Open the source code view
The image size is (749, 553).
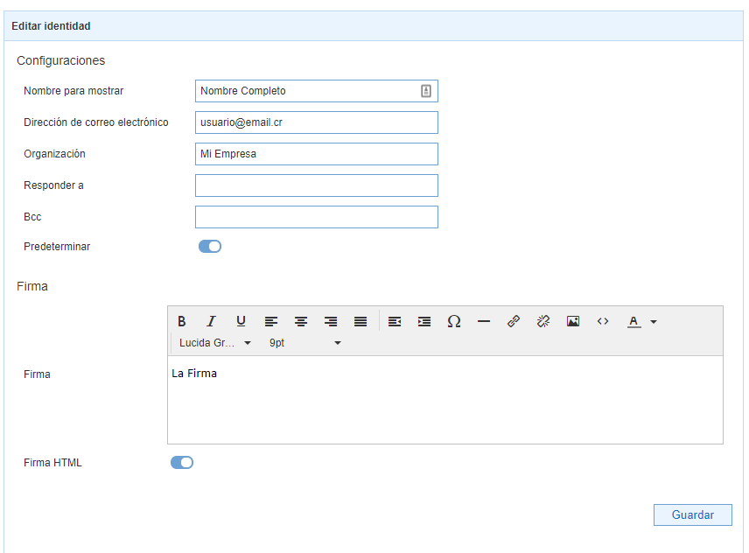[603, 321]
